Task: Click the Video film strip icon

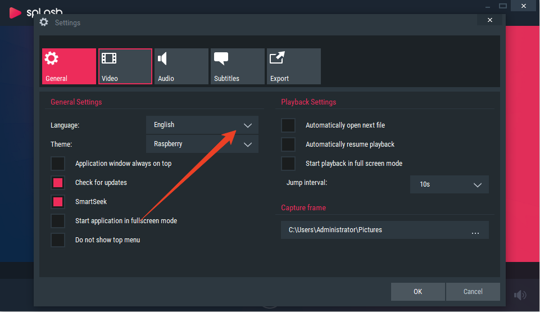Action: [109, 58]
